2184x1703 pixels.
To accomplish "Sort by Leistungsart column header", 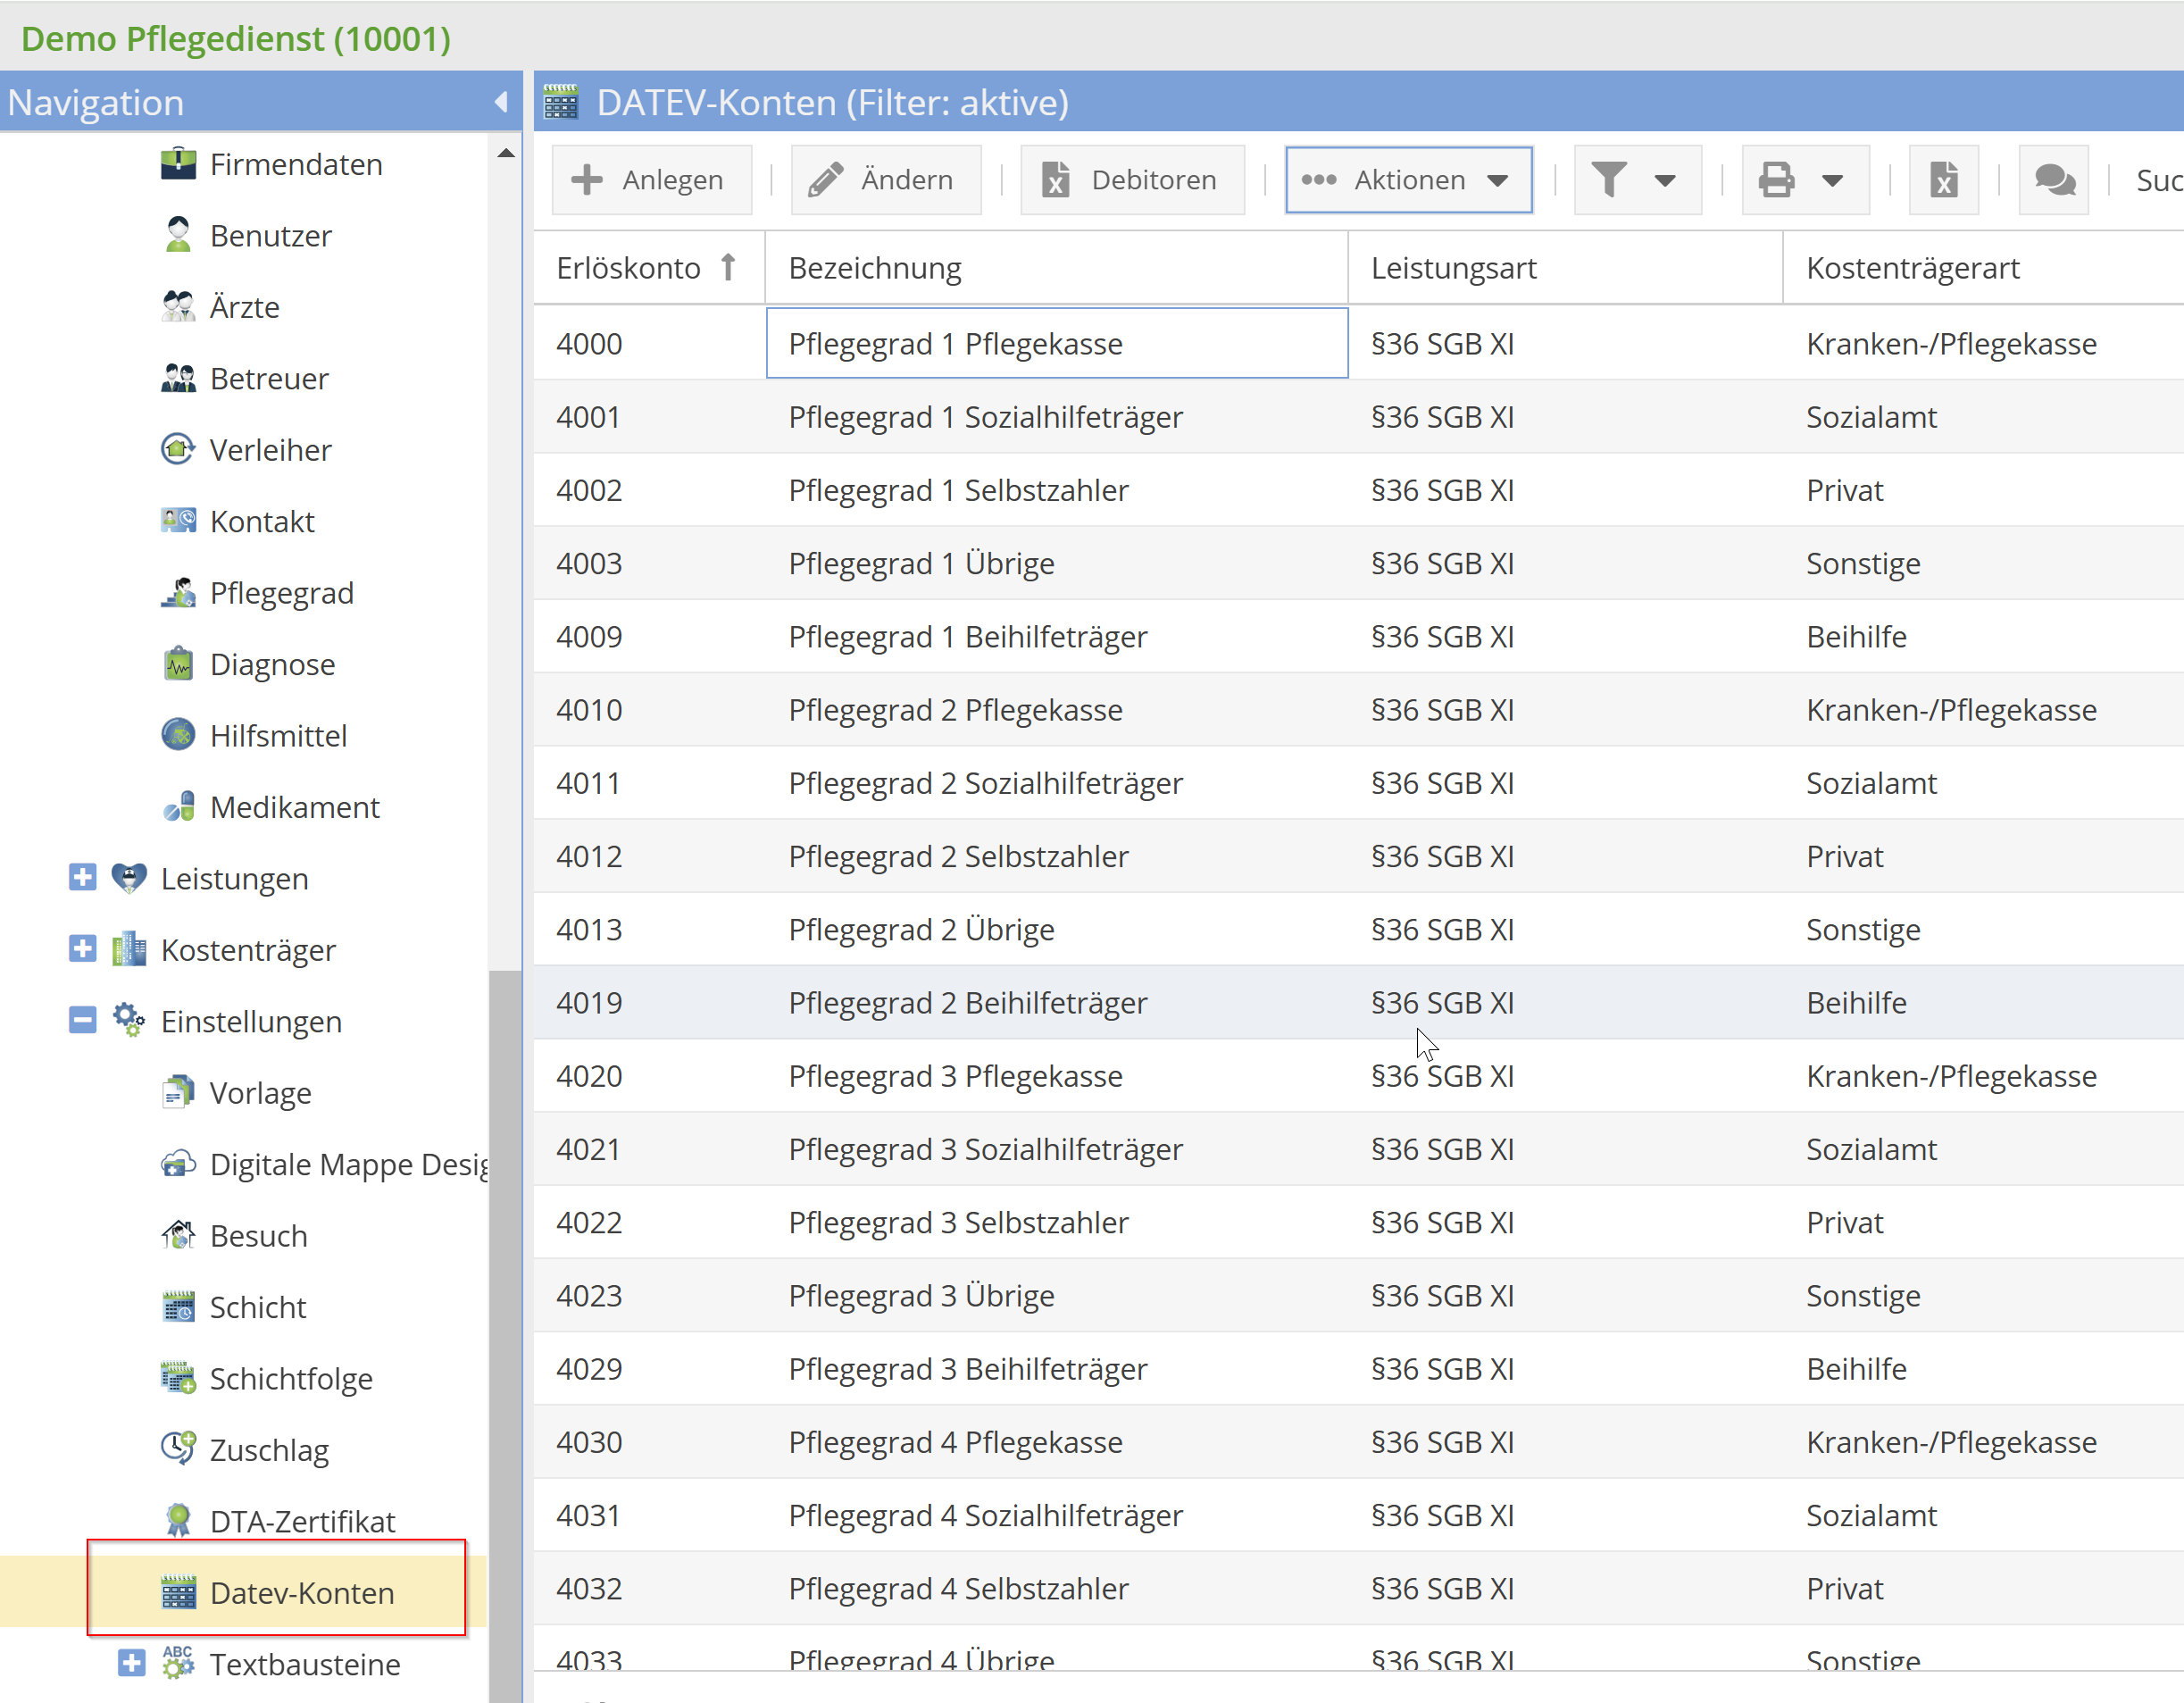I will pyautogui.click(x=1565, y=268).
